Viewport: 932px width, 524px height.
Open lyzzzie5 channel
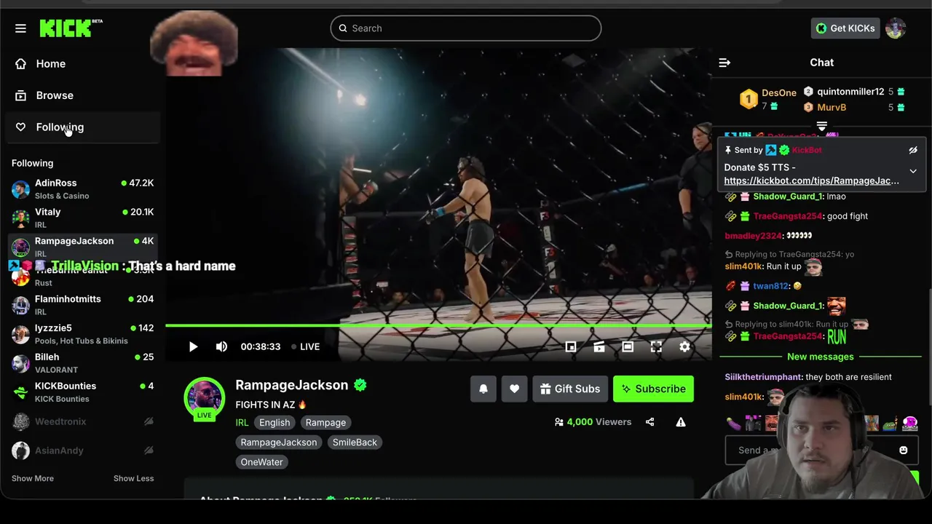click(x=83, y=334)
